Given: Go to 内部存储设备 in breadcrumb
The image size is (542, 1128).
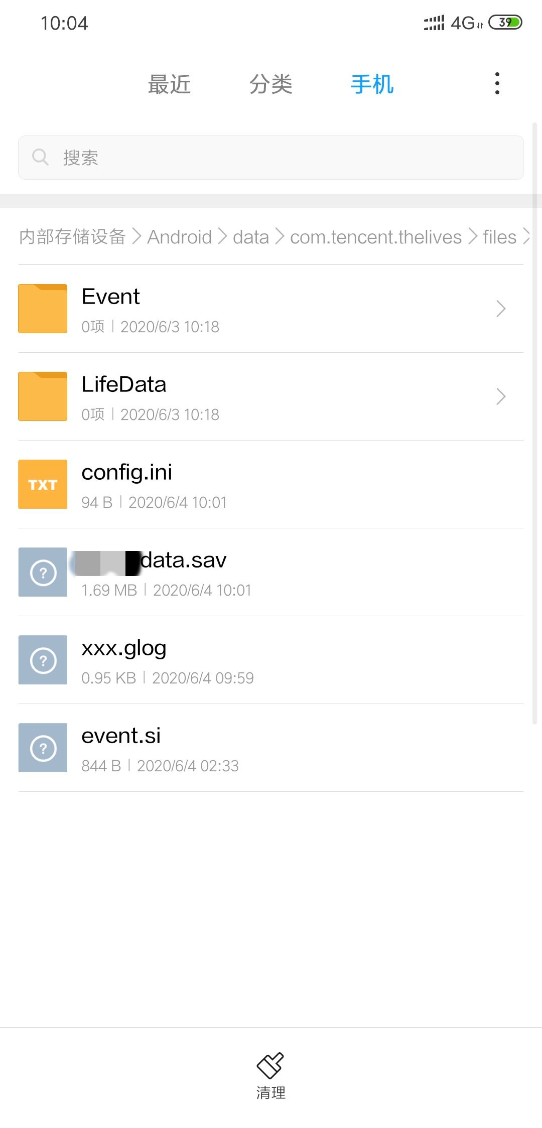Looking at the screenshot, I should (x=72, y=237).
